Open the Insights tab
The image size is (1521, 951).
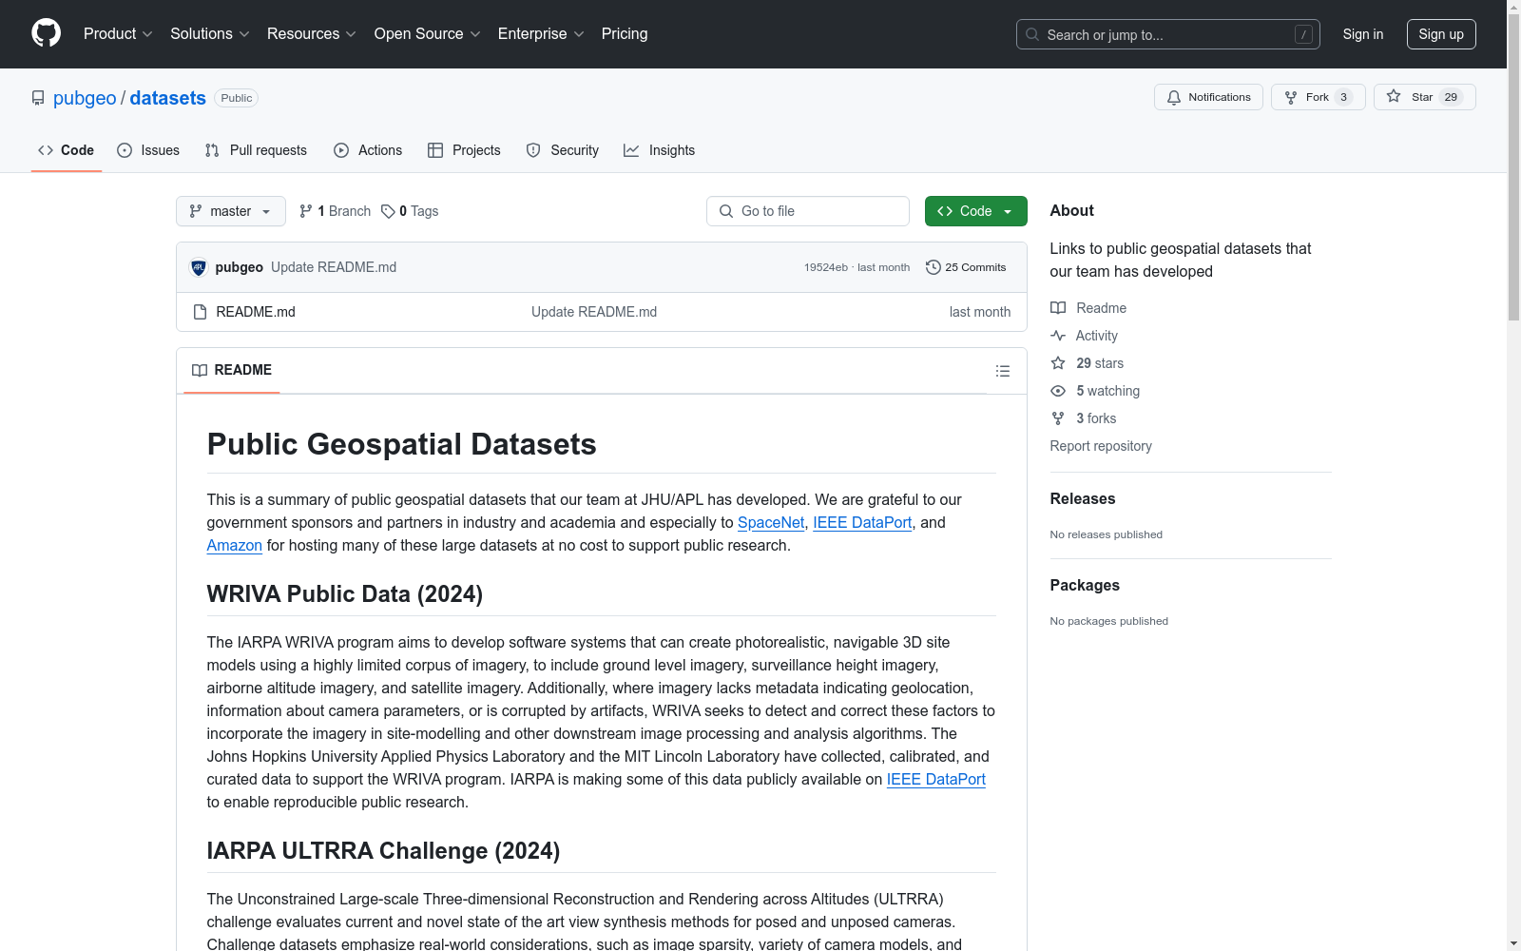pyautogui.click(x=659, y=150)
